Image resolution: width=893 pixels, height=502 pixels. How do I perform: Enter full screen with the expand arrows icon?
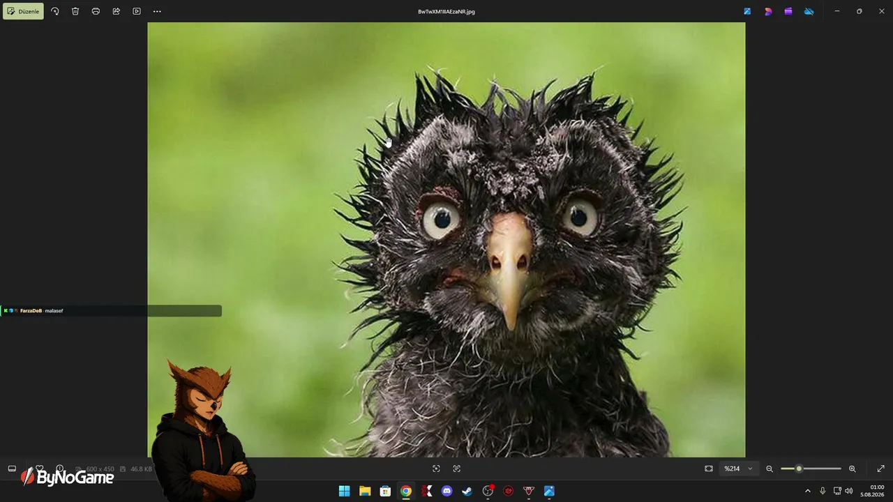point(880,469)
